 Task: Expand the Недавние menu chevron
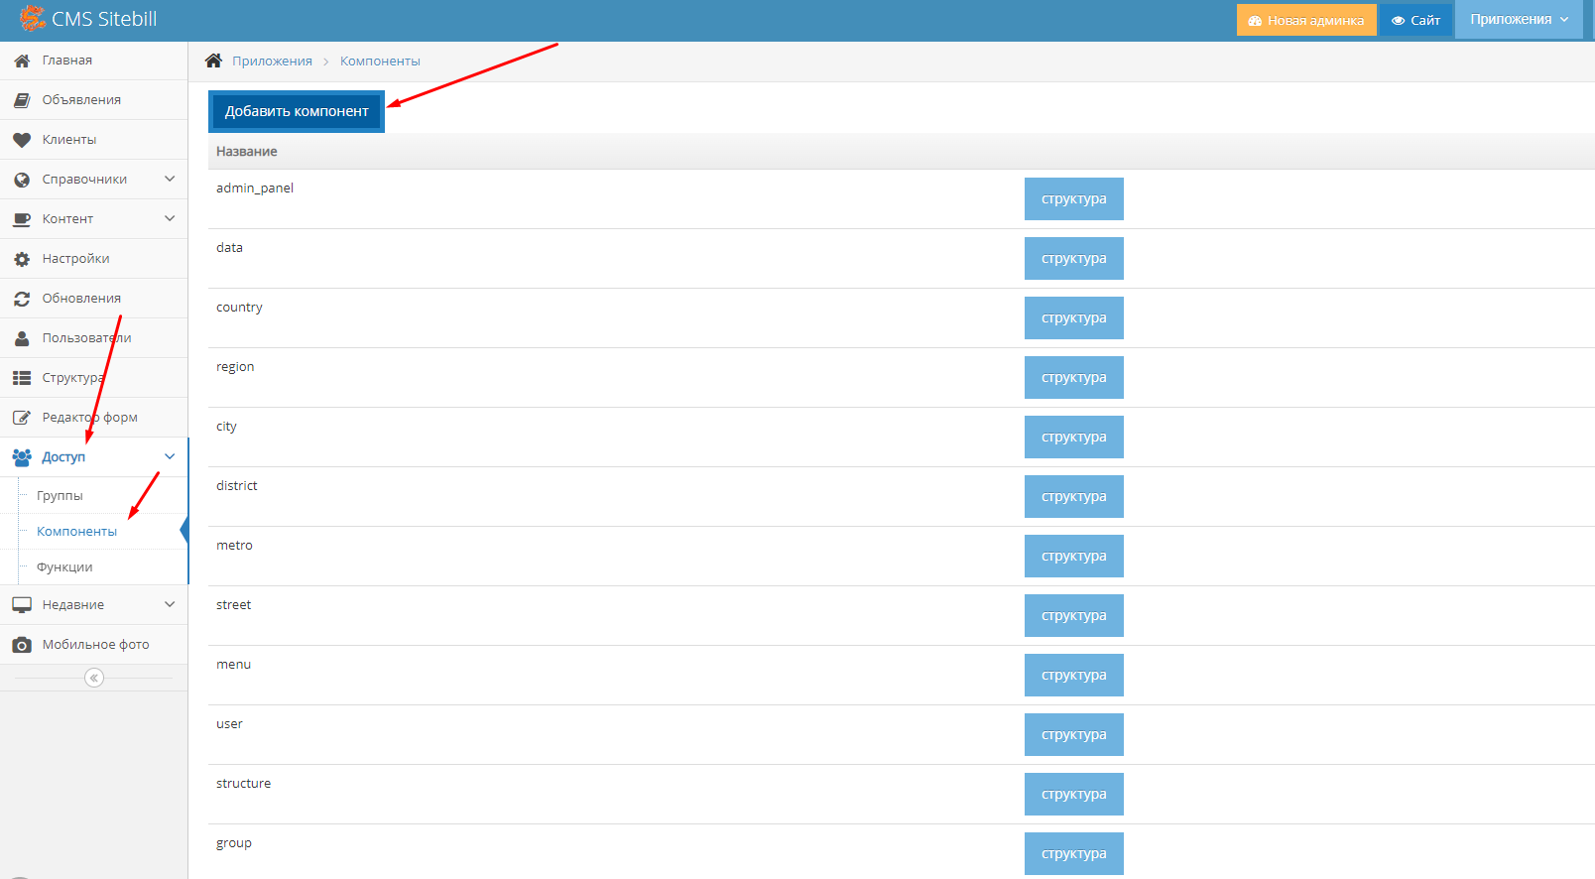click(x=170, y=604)
